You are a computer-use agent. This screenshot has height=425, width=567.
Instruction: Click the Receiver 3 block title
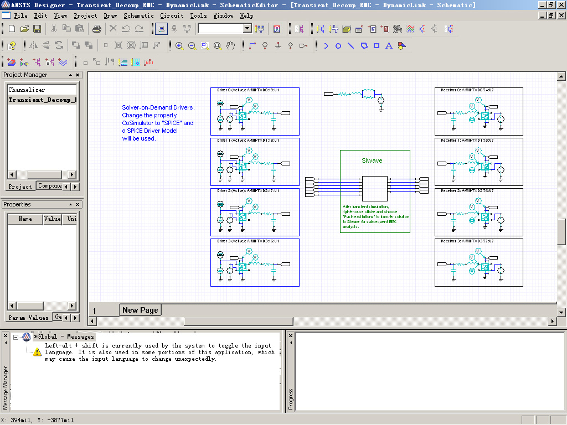(467, 241)
